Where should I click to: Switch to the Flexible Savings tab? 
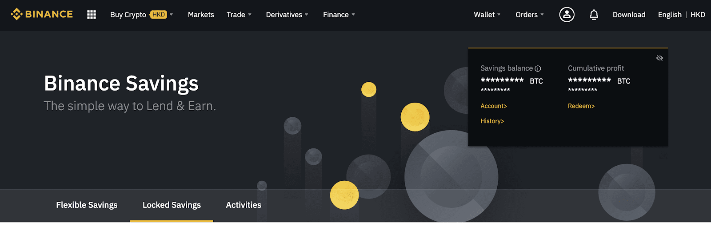point(87,205)
